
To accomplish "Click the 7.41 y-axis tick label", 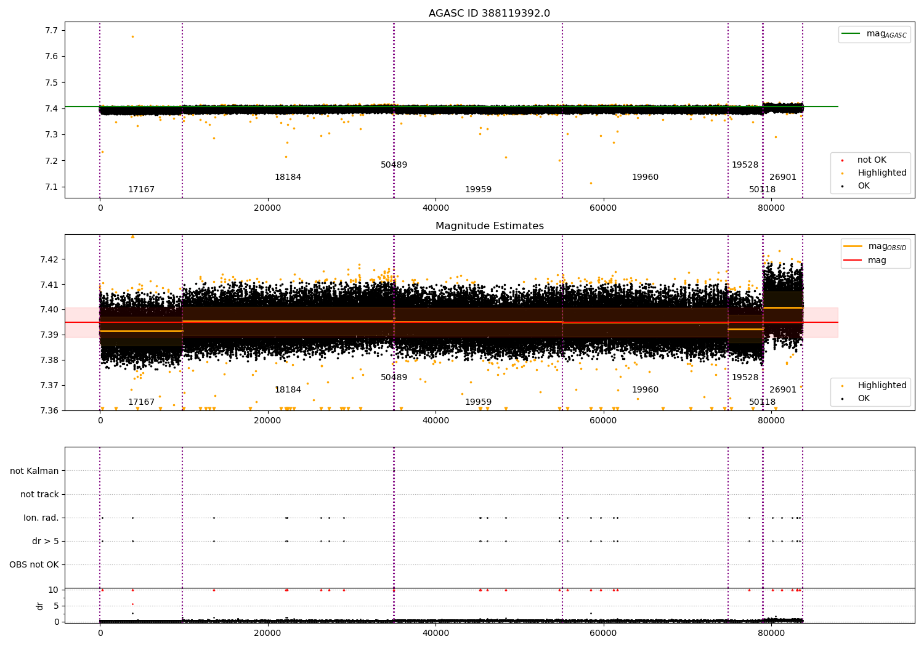I will 50,285.
